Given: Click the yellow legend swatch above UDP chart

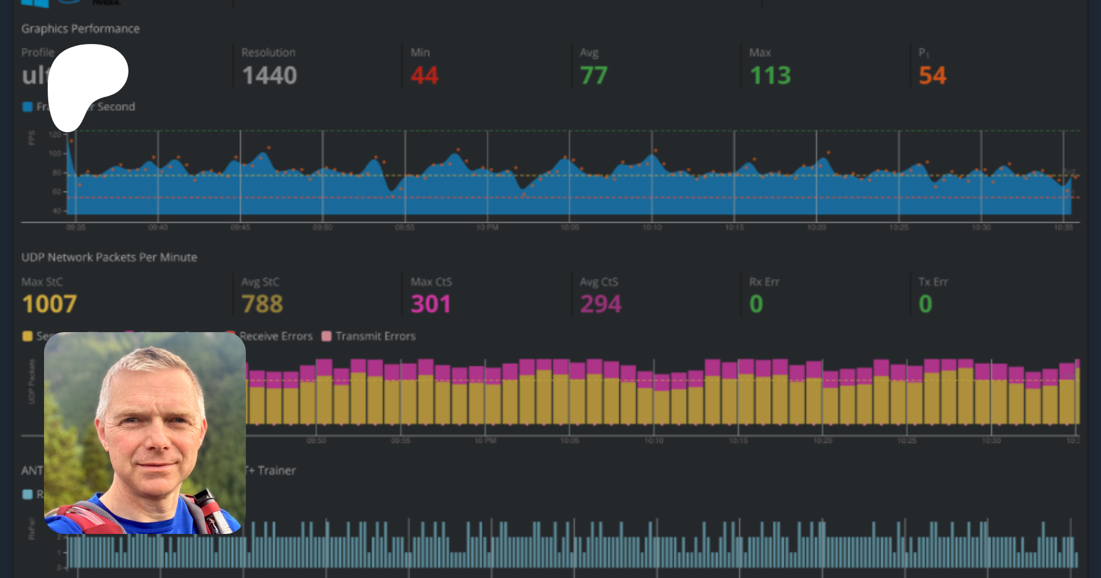Looking at the screenshot, I should (x=28, y=336).
